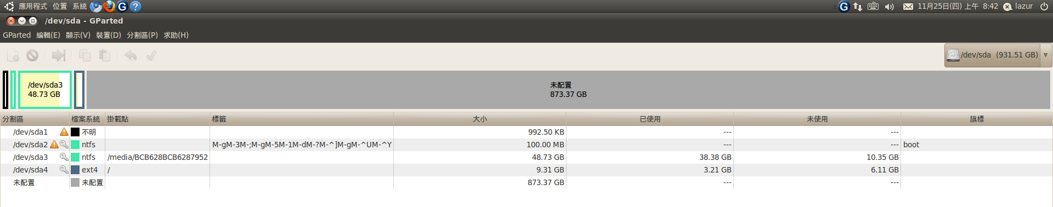The width and height of the screenshot is (1053, 207).
Task: Open the 顯示(V) menu
Action: (x=78, y=35)
